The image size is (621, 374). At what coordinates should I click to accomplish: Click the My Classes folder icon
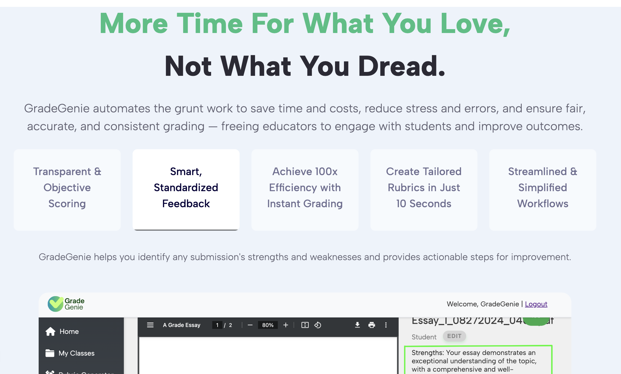(x=50, y=353)
